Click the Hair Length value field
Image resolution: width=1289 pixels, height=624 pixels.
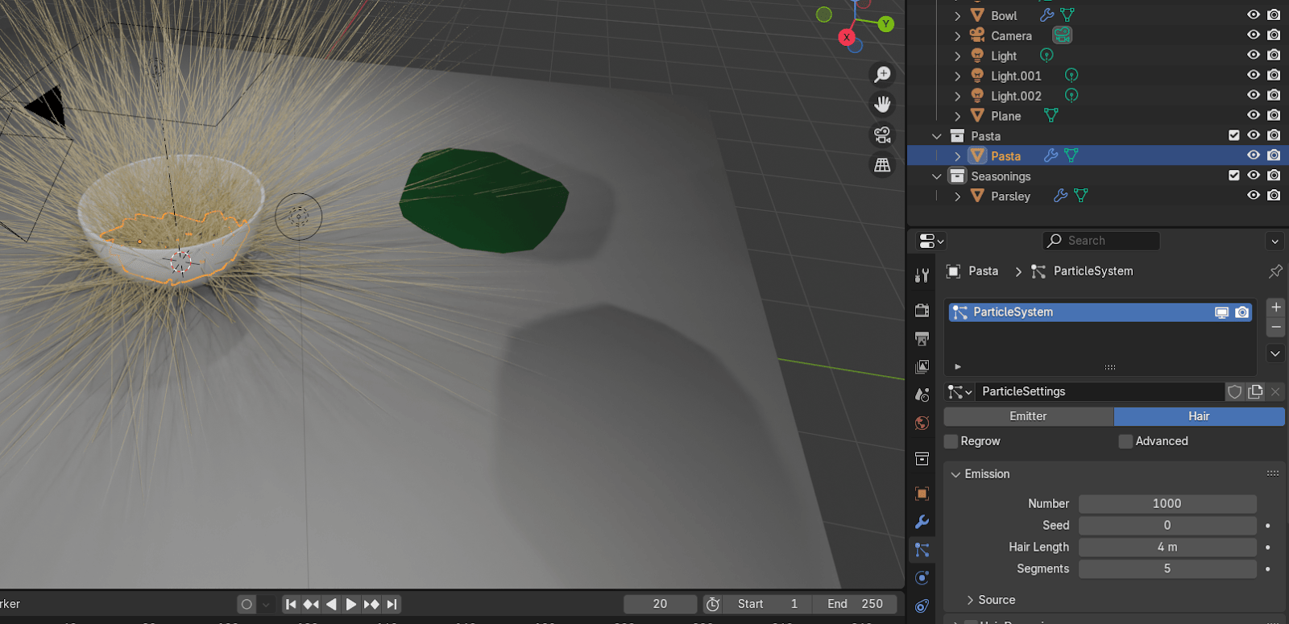[x=1167, y=547]
